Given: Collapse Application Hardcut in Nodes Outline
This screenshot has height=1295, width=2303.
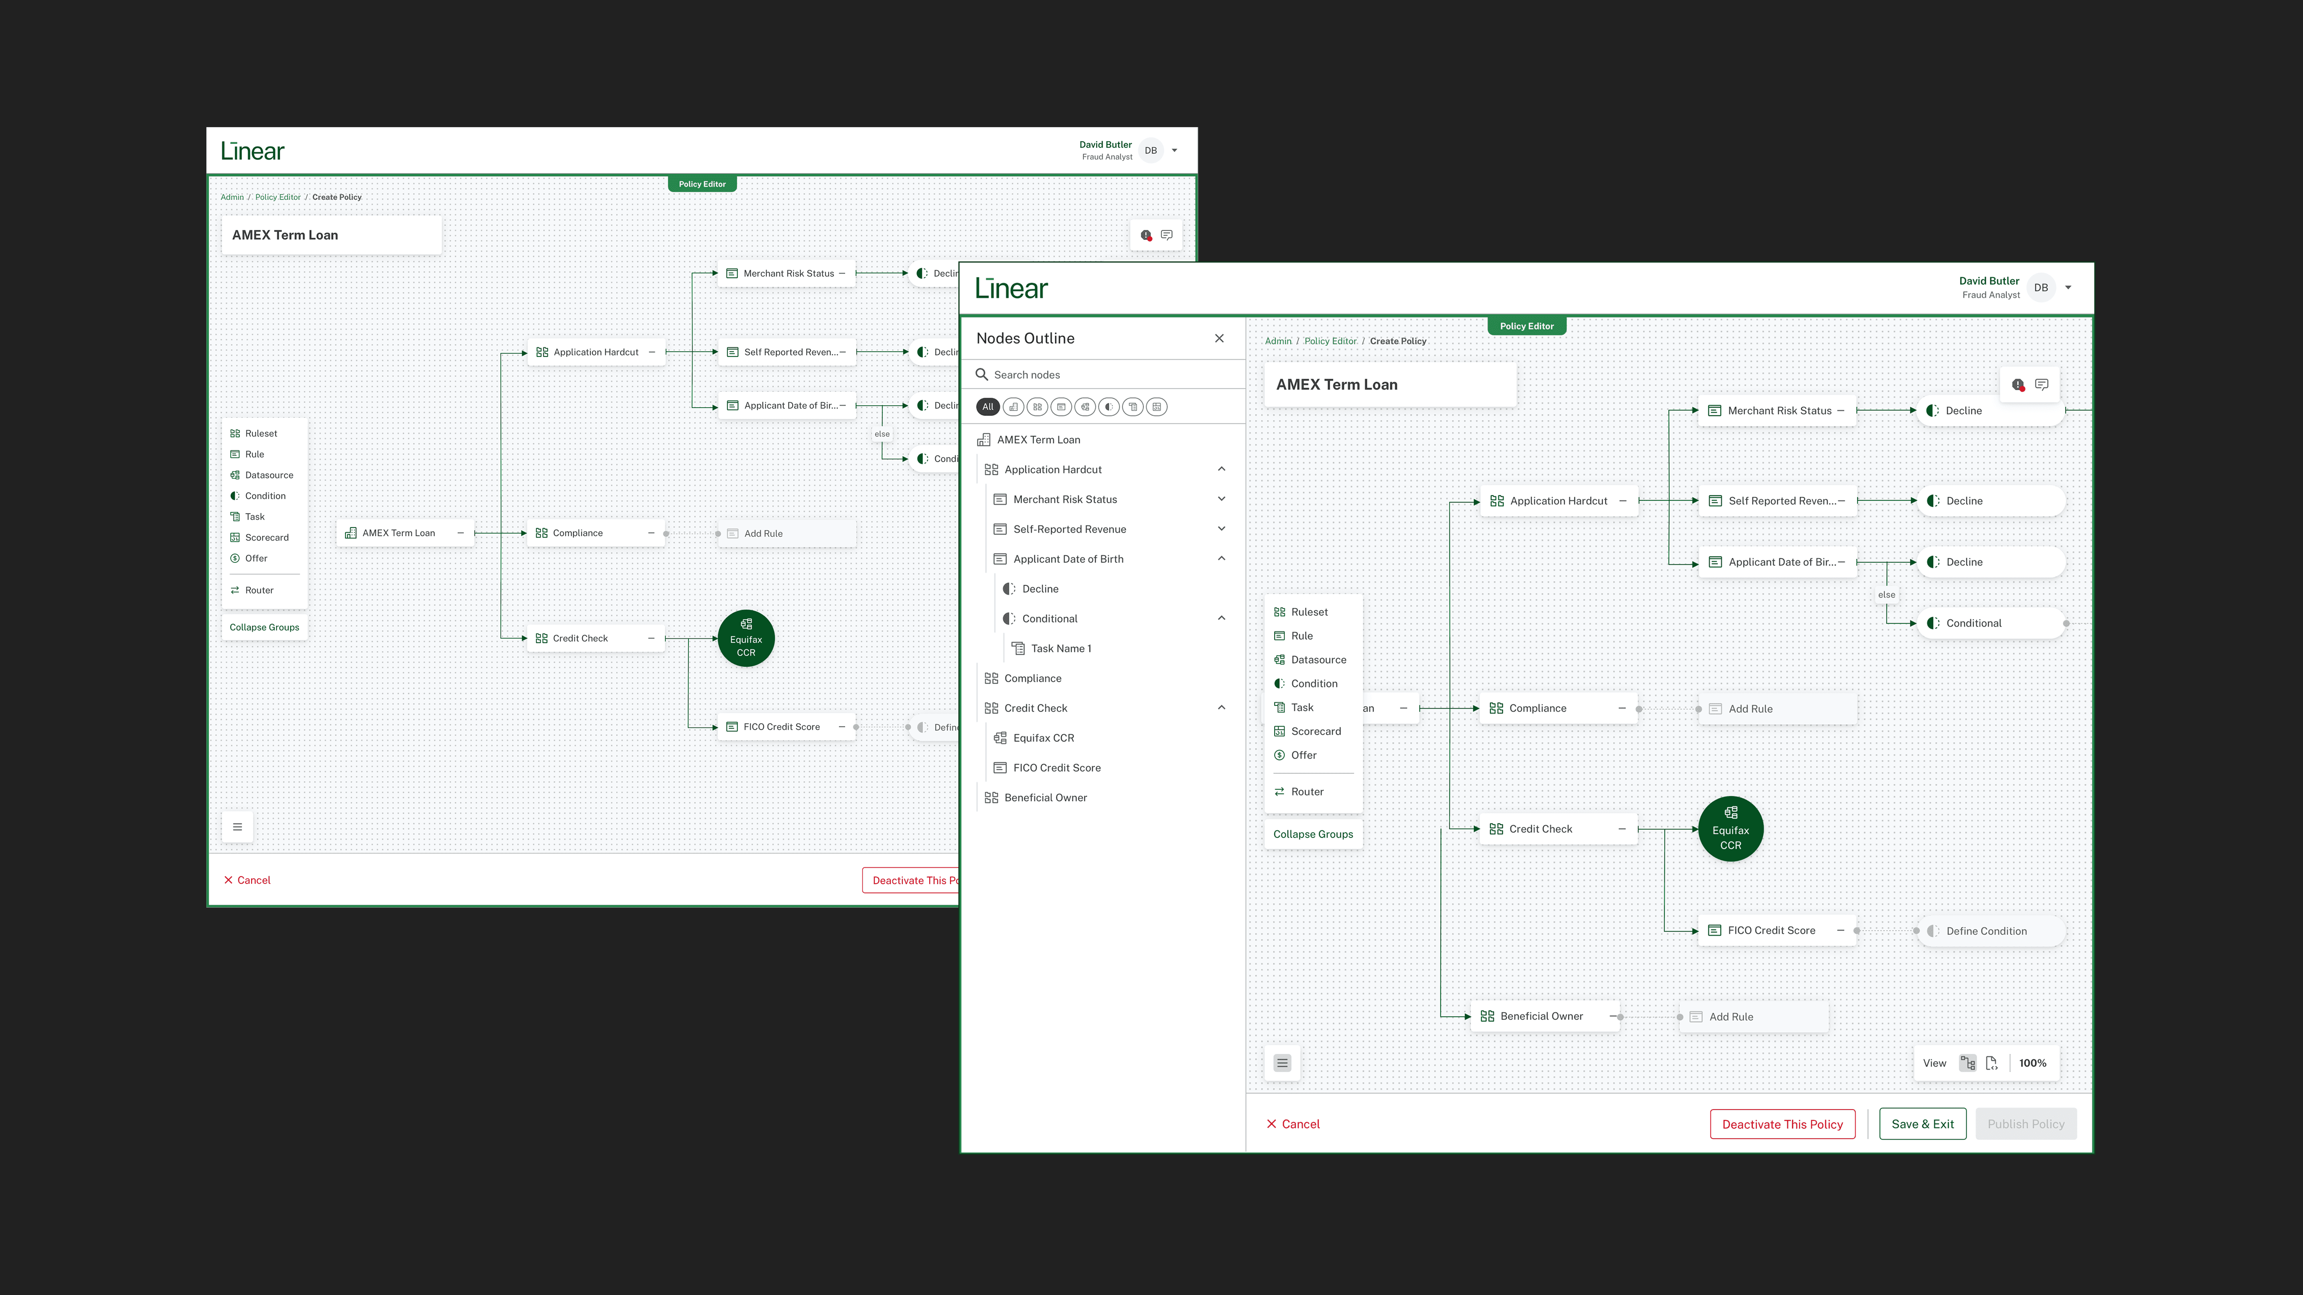Looking at the screenshot, I should [x=1221, y=469].
